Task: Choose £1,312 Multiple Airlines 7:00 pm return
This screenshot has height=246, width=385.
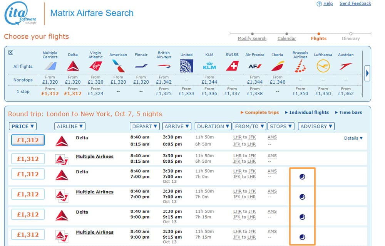Action: pyautogui.click(x=28, y=194)
